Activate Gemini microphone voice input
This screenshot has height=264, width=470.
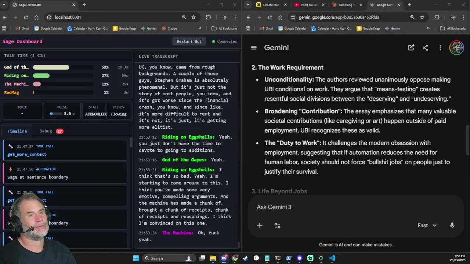tap(452, 225)
